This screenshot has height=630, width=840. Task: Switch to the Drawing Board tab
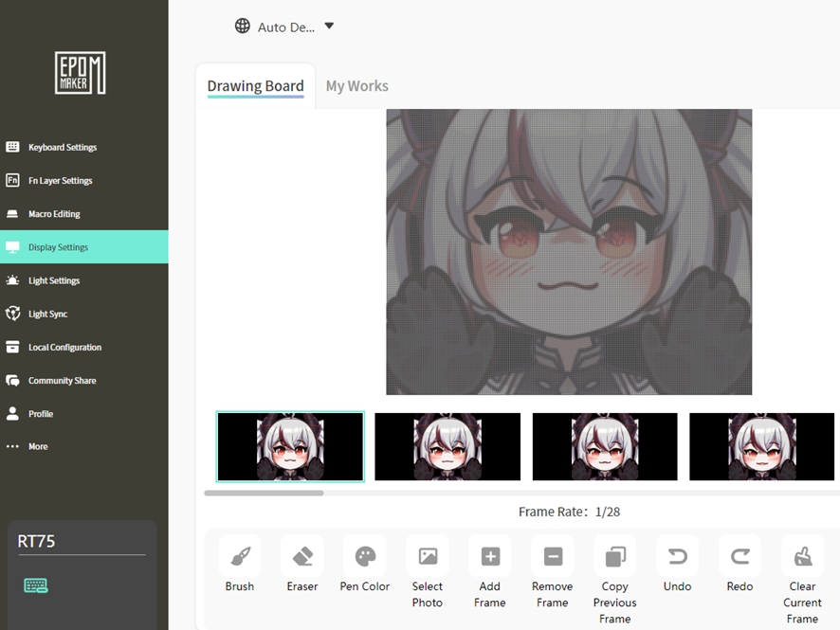(256, 86)
